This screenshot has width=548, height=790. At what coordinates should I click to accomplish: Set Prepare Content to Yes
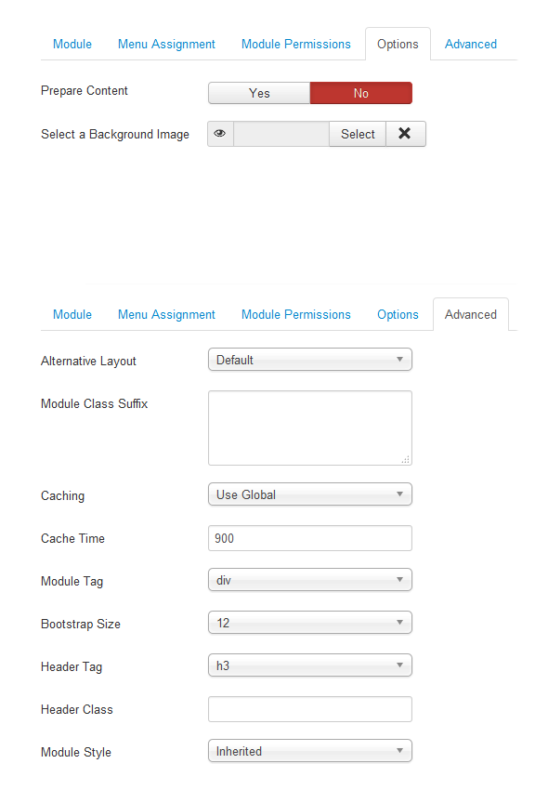click(x=259, y=93)
